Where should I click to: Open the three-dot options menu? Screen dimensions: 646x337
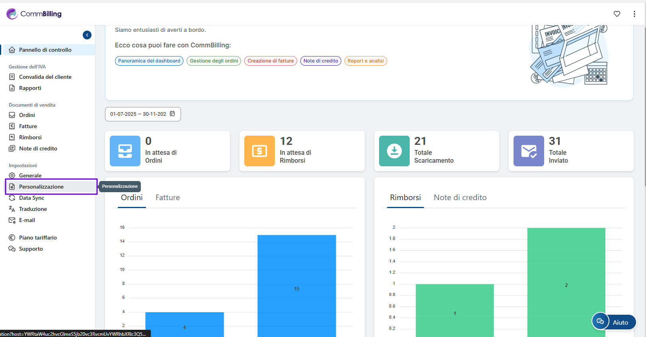(634, 14)
